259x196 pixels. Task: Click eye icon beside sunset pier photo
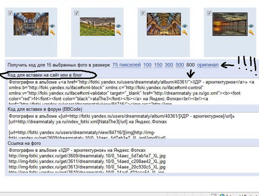tap(251, 26)
